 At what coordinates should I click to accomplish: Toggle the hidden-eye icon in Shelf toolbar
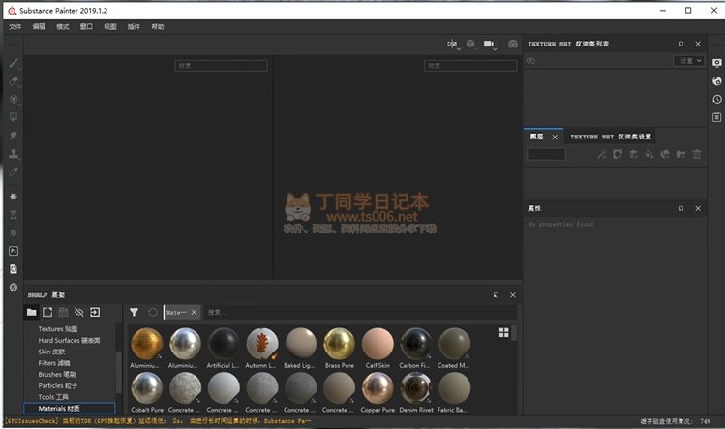coord(79,312)
